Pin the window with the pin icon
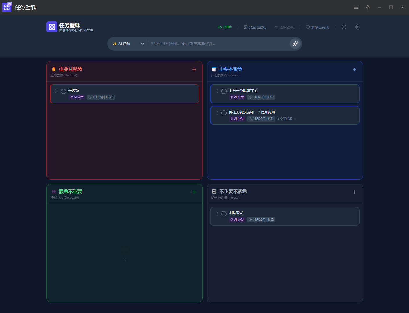The width and height of the screenshot is (409, 313). [x=368, y=7]
